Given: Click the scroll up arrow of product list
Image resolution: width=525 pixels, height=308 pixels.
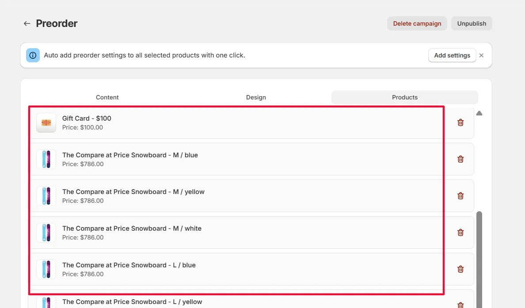Looking at the screenshot, I should tap(479, 113).
